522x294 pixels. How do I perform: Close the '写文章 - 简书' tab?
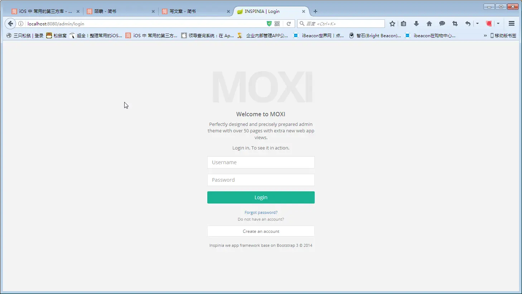(228, 11)
